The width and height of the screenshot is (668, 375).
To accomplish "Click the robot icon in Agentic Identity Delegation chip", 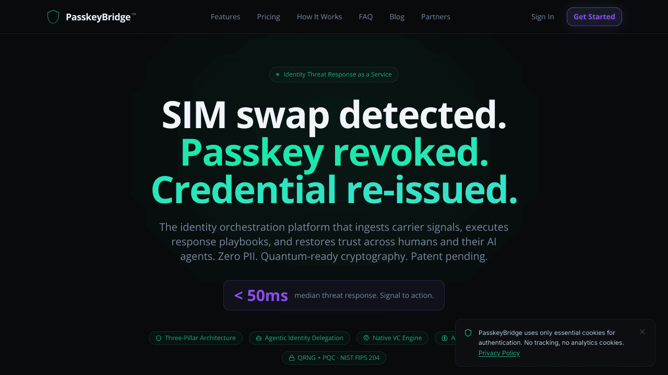I will coord(259,338).
